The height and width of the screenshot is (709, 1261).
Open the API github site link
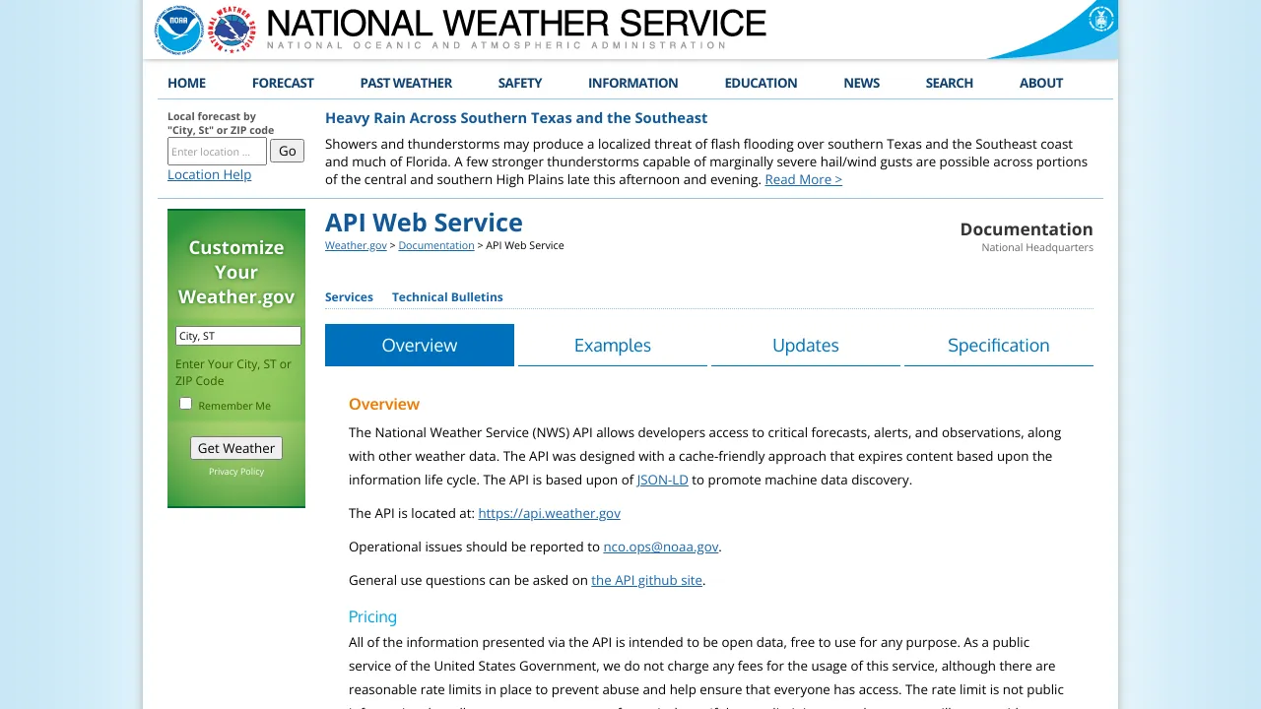[x=646, y=580]
